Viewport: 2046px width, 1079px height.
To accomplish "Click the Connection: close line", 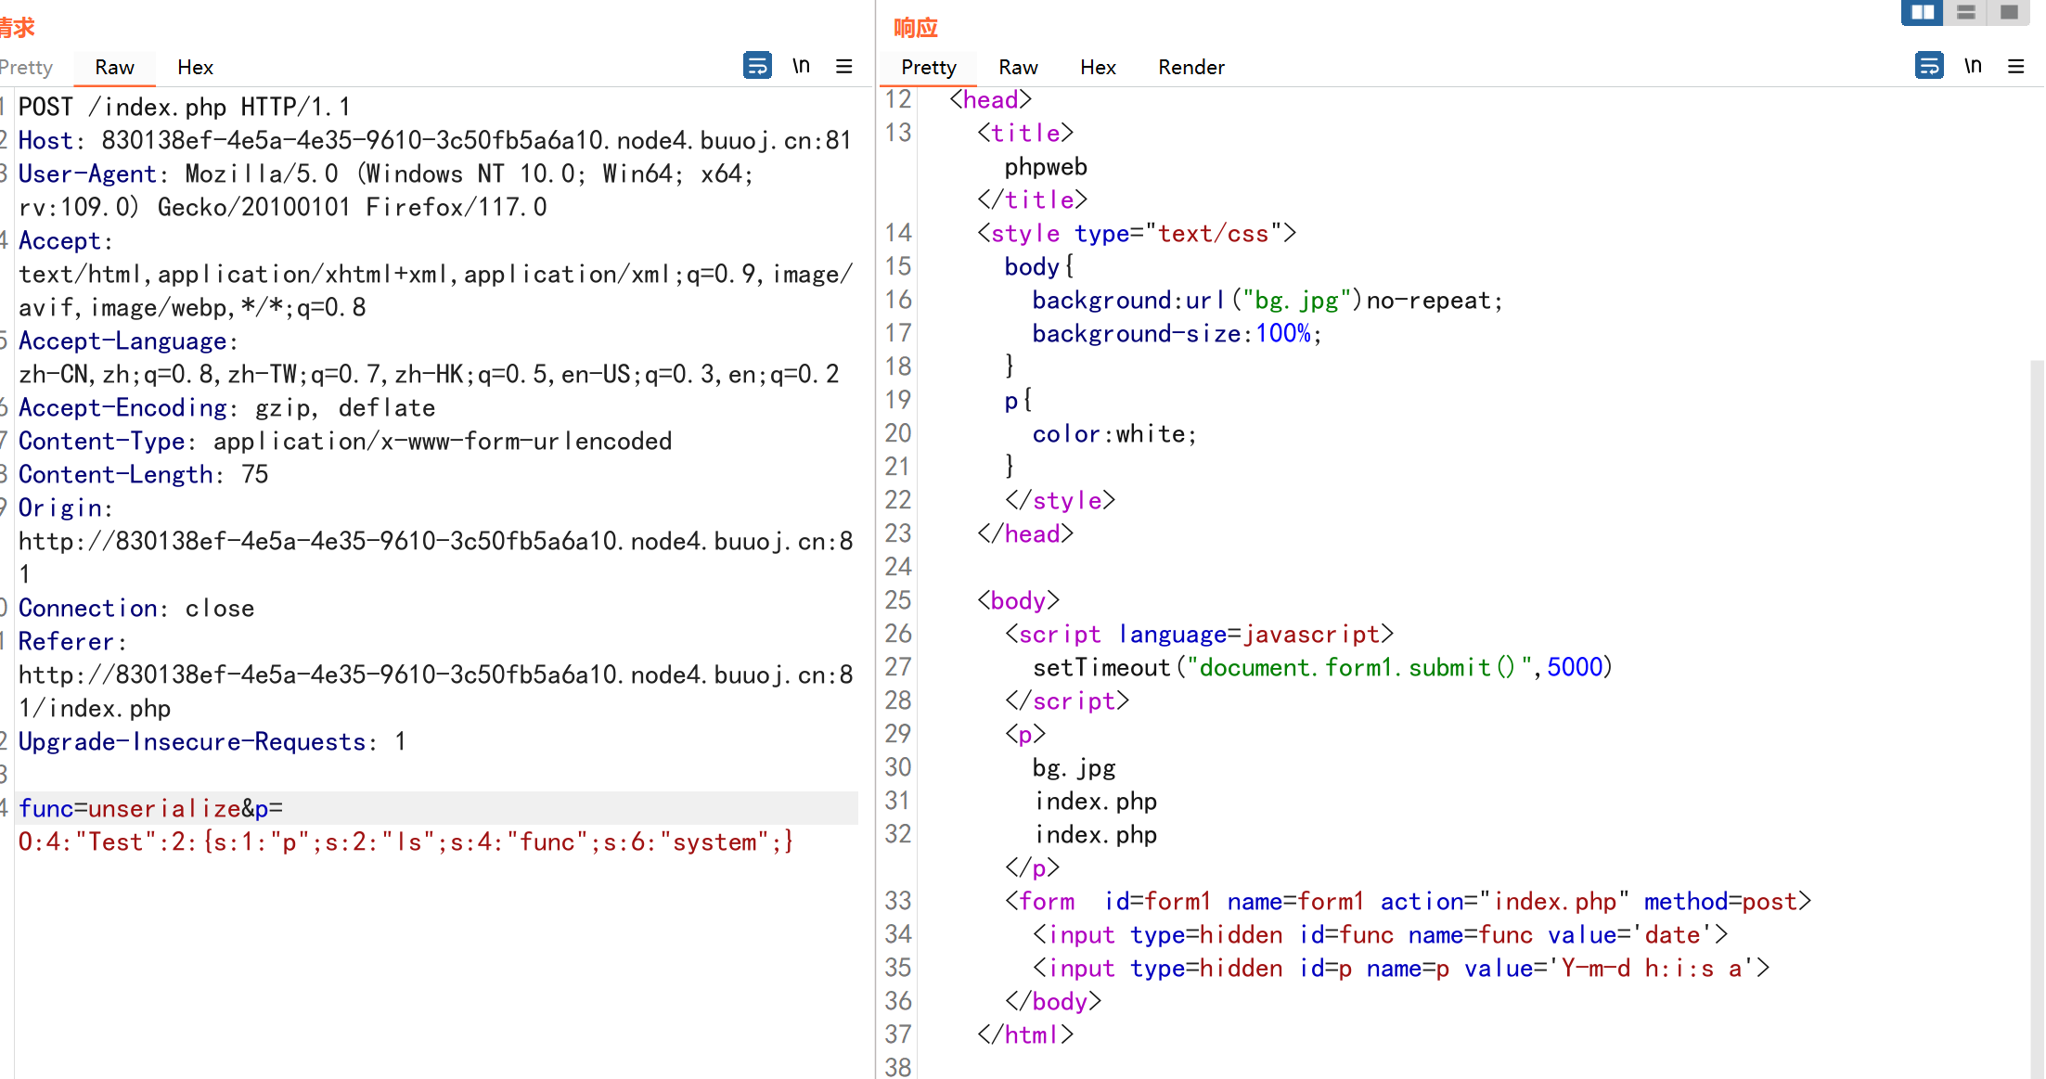I will (x=136, y=608).
